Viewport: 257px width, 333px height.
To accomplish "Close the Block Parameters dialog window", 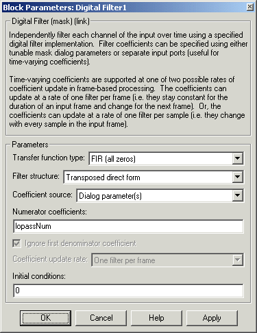I will (250, 8).
